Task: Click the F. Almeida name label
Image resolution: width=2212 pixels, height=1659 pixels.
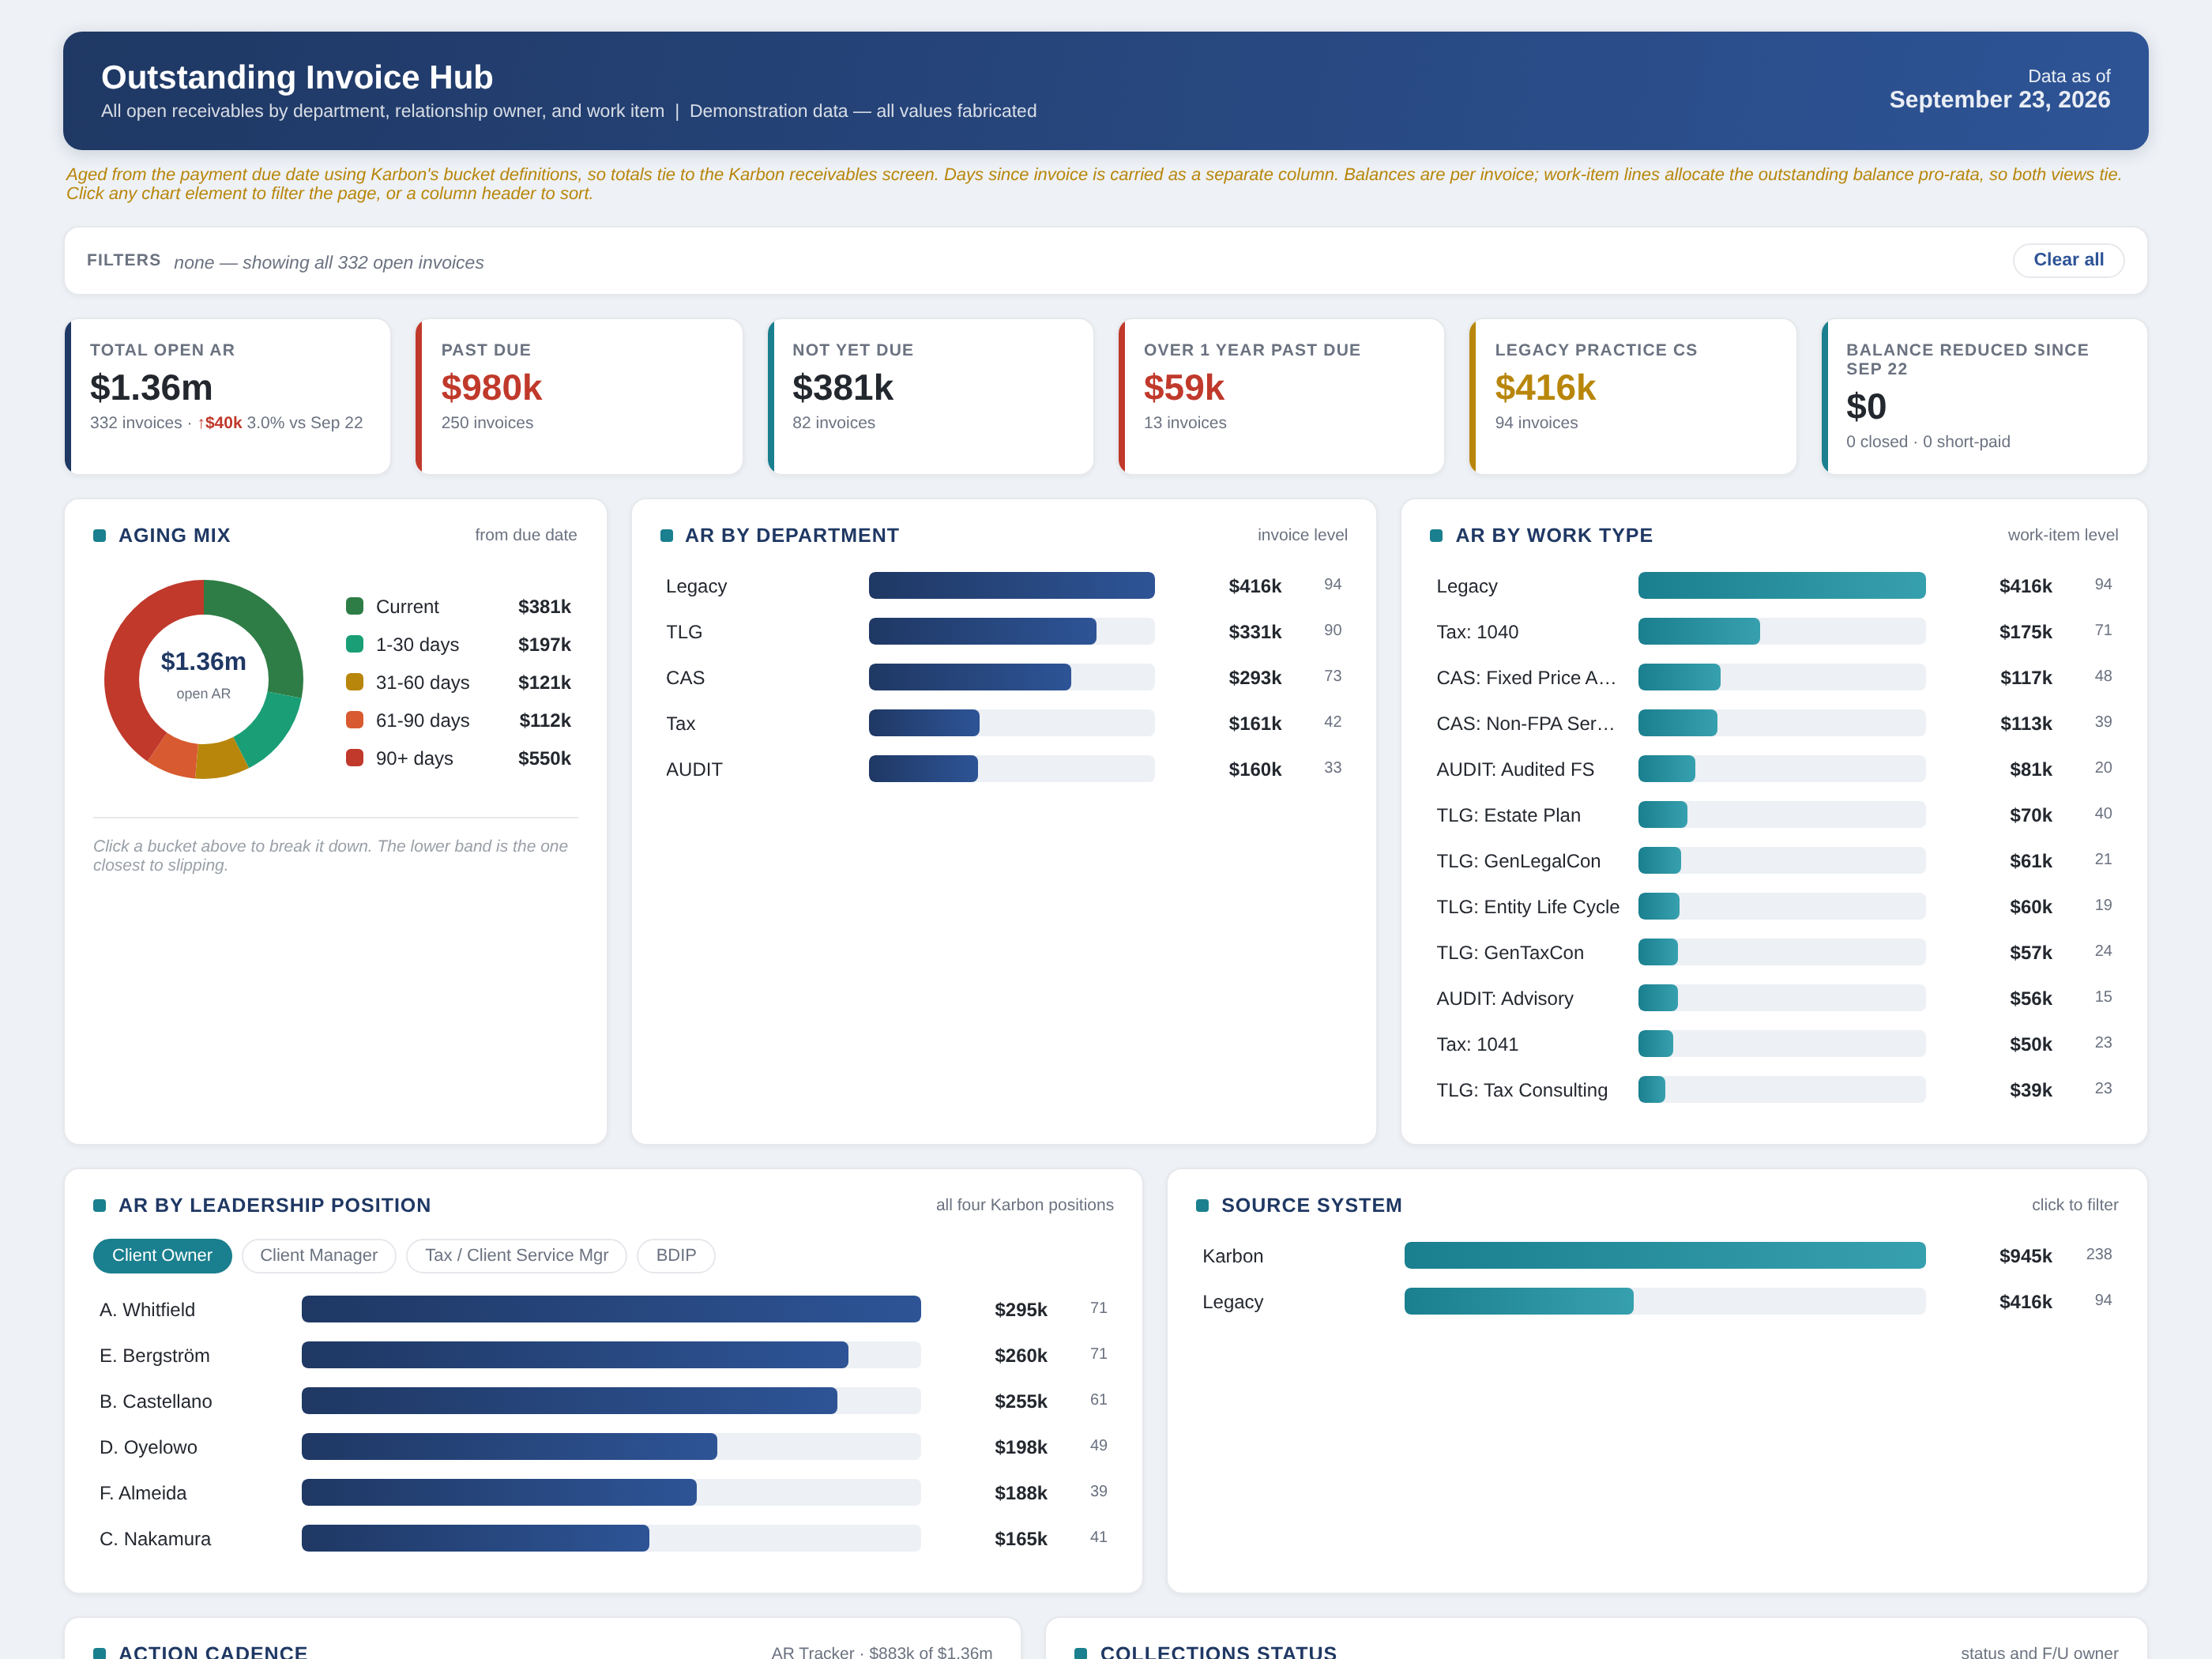Action: 143,1493
